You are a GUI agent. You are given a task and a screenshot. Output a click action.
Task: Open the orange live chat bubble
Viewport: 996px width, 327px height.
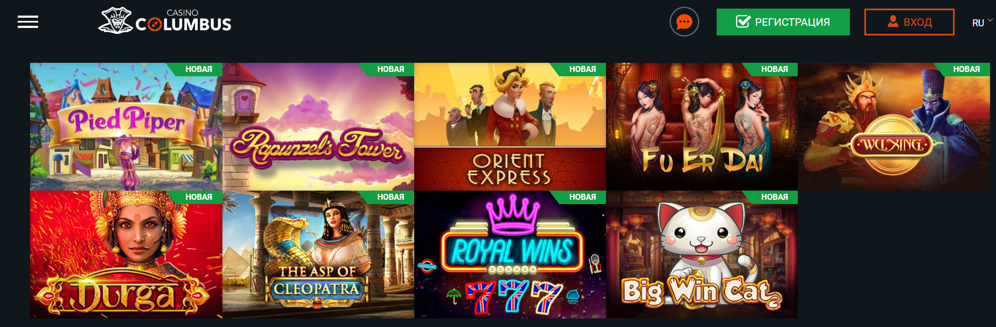click(684, 22)
